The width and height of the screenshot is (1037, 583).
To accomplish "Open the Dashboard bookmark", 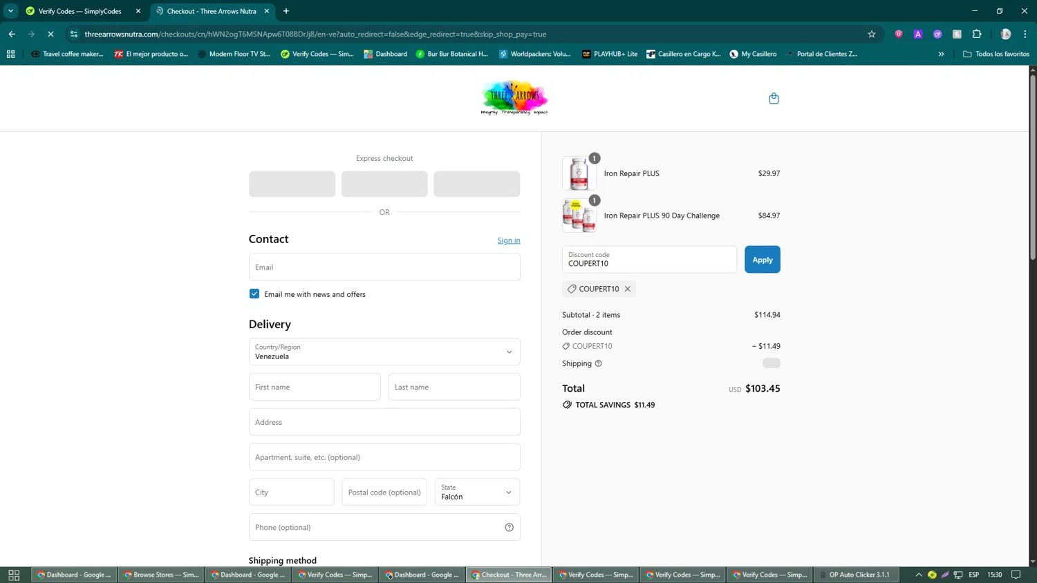I will [386, 54].
